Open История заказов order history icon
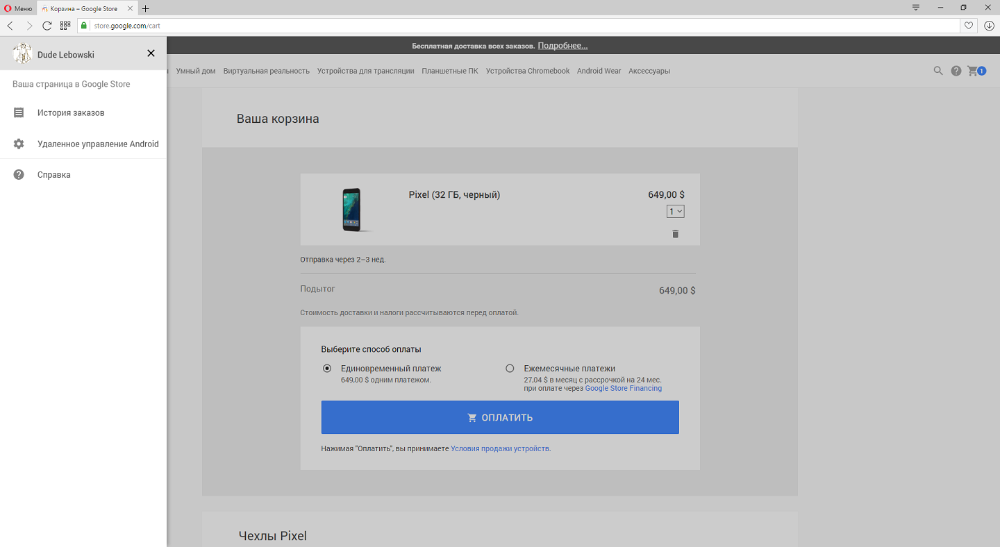1000x547 pixels. [x=19, y=112]
